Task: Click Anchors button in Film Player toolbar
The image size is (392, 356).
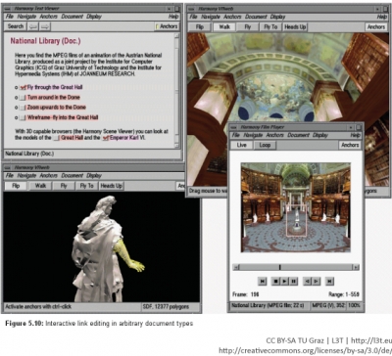Action: [350, 145]
